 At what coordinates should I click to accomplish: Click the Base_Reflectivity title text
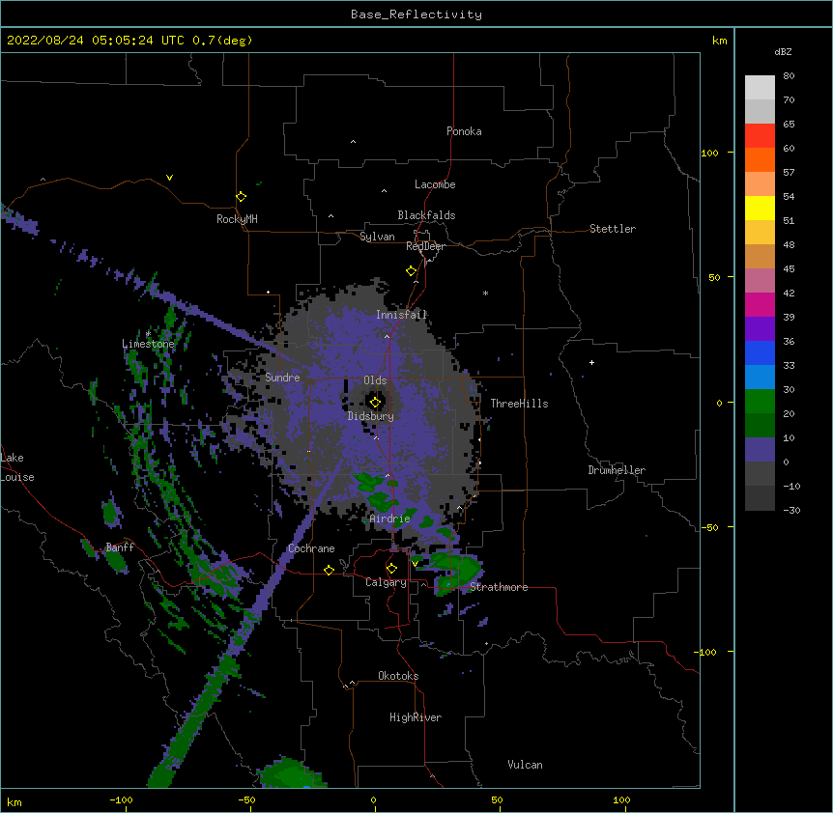click(x=416, y=14)
